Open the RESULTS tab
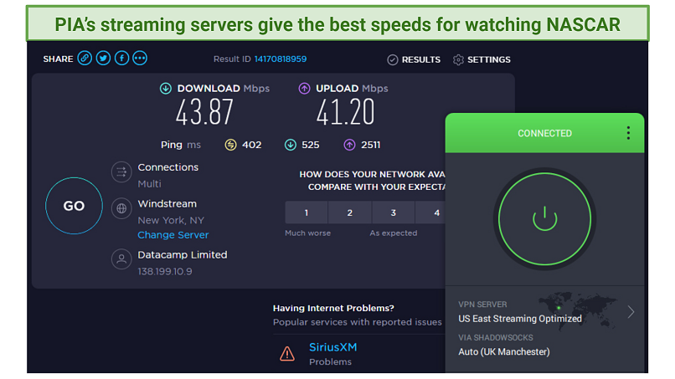Screen dimensions: 675x379 tap(420, 59)
